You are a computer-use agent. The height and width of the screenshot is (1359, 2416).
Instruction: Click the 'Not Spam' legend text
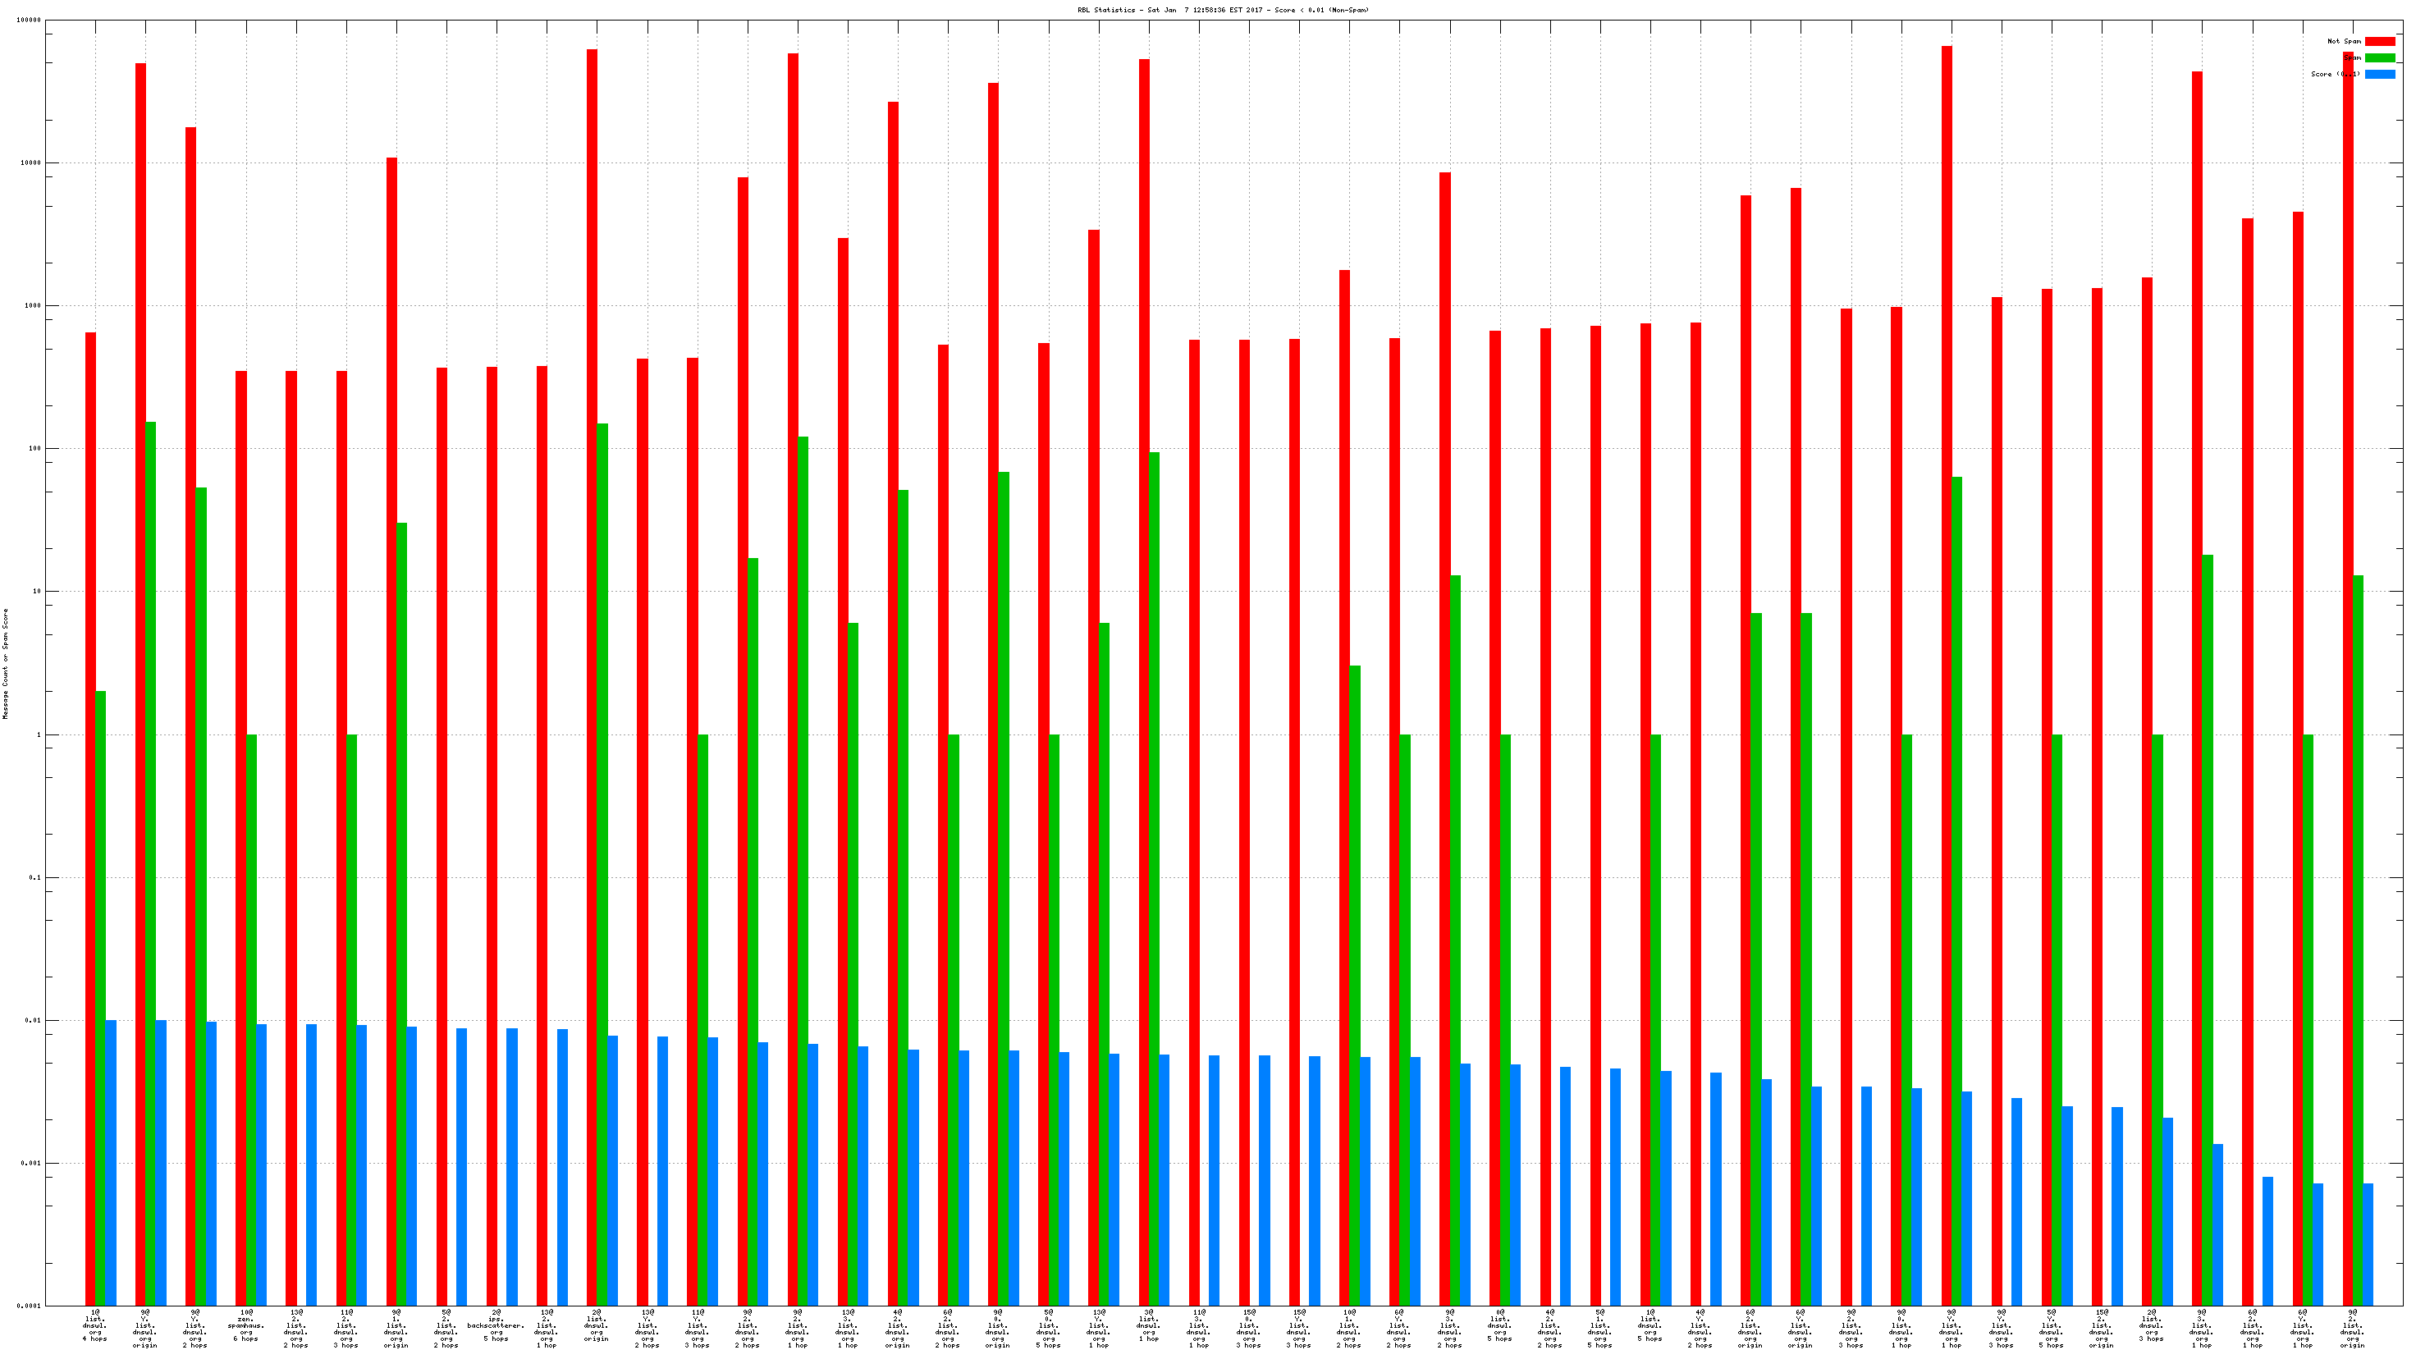2344,41
